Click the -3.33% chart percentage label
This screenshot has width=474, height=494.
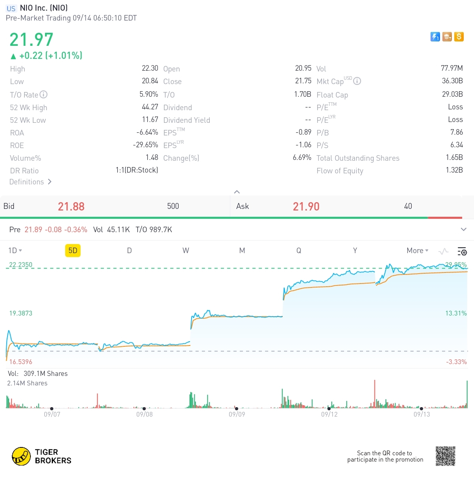point(456,362)
